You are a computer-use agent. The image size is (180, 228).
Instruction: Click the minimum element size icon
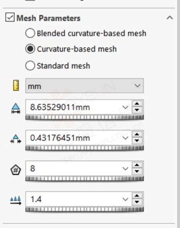pos(16,139)
